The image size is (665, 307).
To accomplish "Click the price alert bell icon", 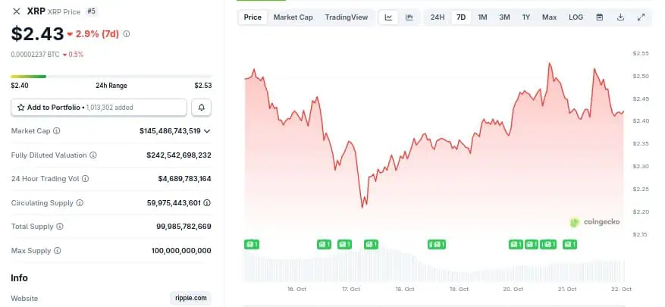I will tap(201, 108).
